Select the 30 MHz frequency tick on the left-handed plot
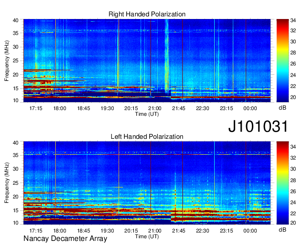 pyautogui.click(x=15, y=169)
